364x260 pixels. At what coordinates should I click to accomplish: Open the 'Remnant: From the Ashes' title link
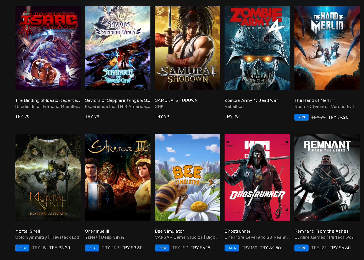322,231
